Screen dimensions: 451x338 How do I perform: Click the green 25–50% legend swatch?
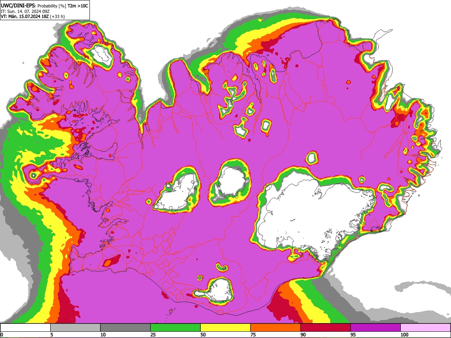(x=175, y=327)
